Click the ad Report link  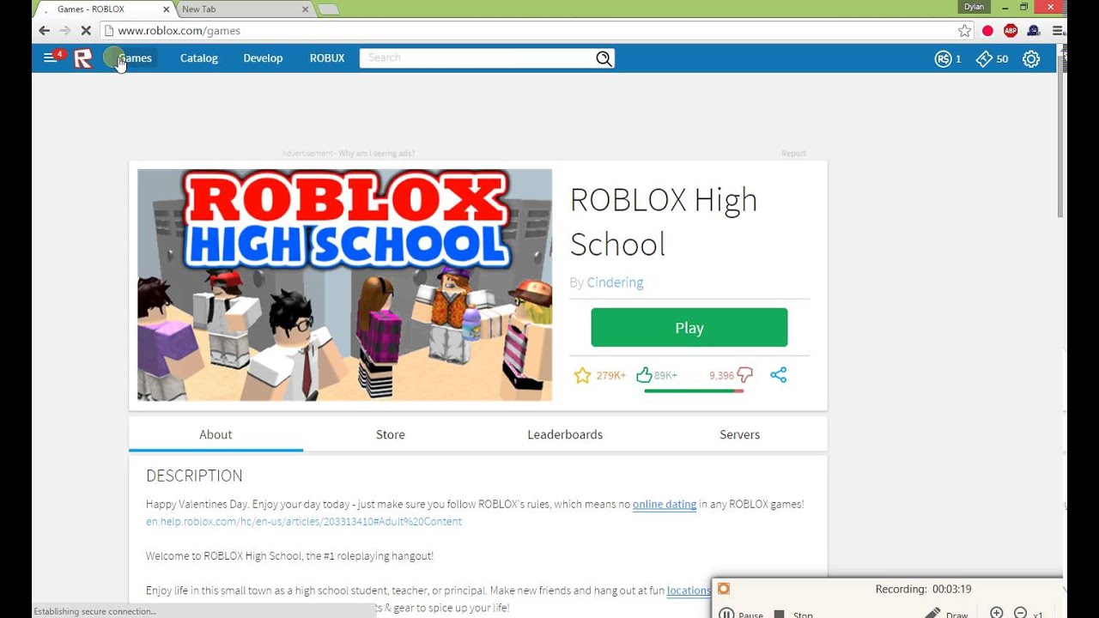[x=793, y=154]
